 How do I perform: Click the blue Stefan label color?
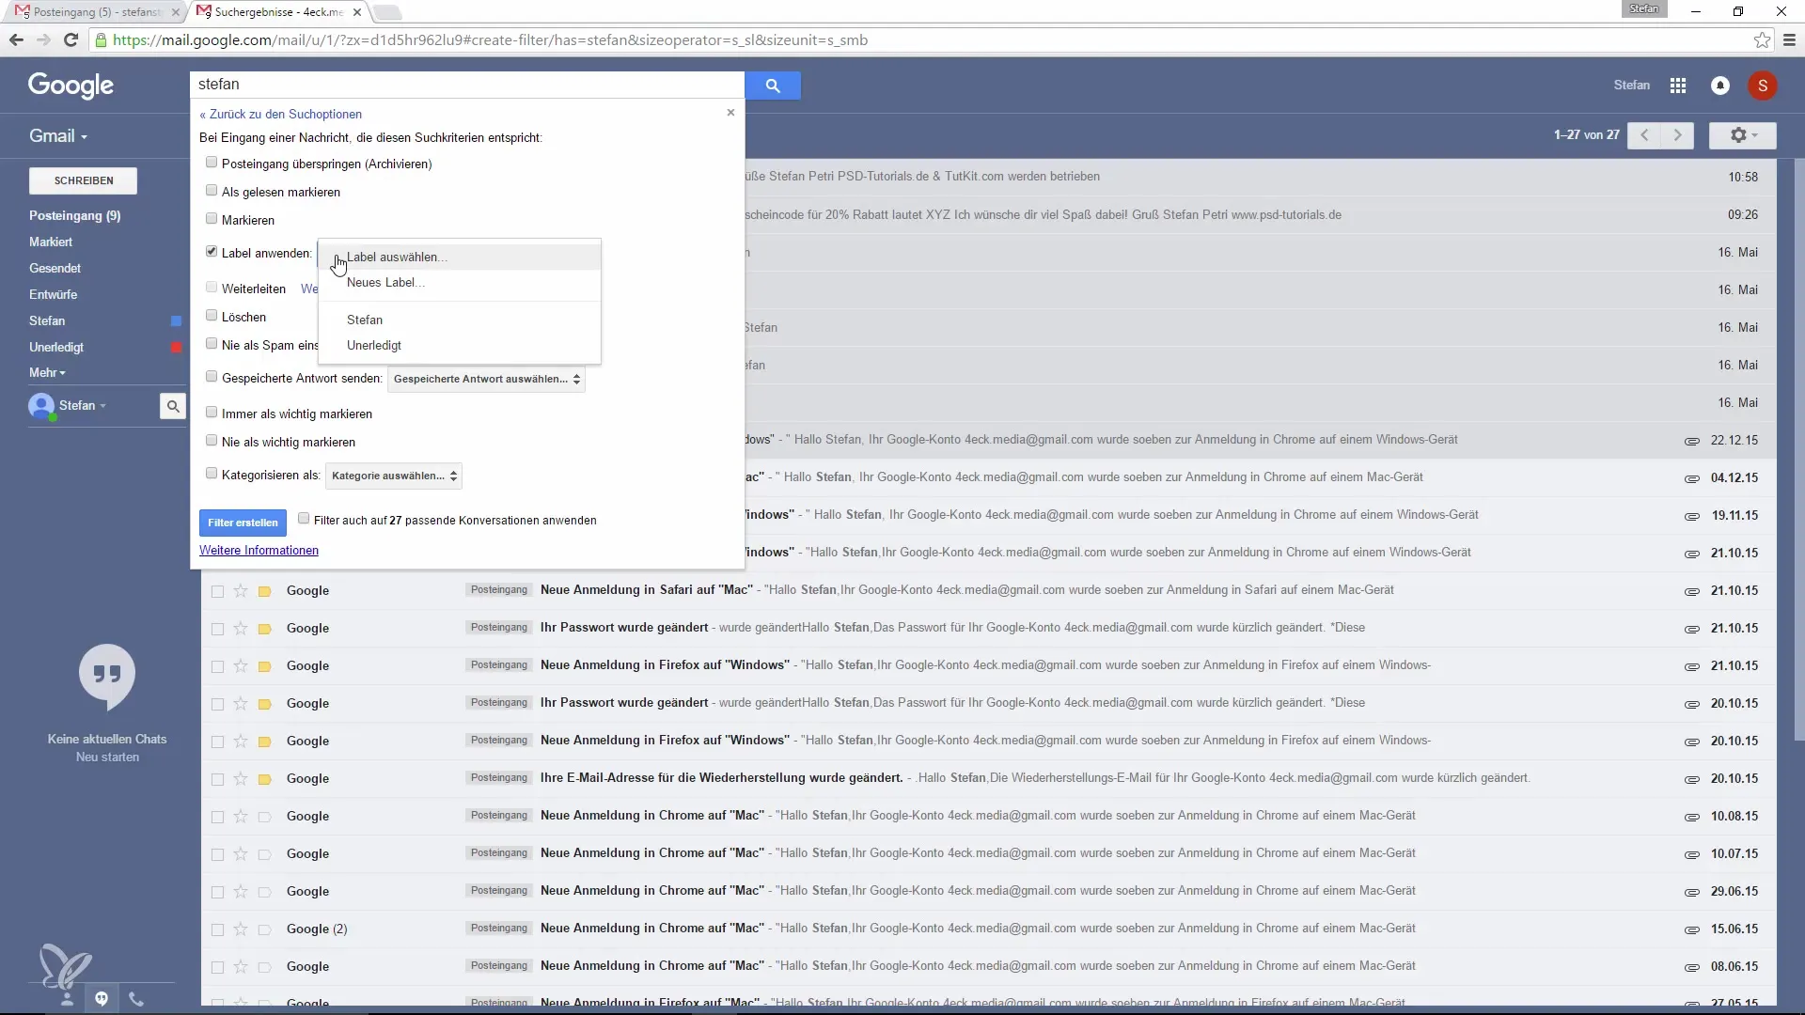pos(176,321)
